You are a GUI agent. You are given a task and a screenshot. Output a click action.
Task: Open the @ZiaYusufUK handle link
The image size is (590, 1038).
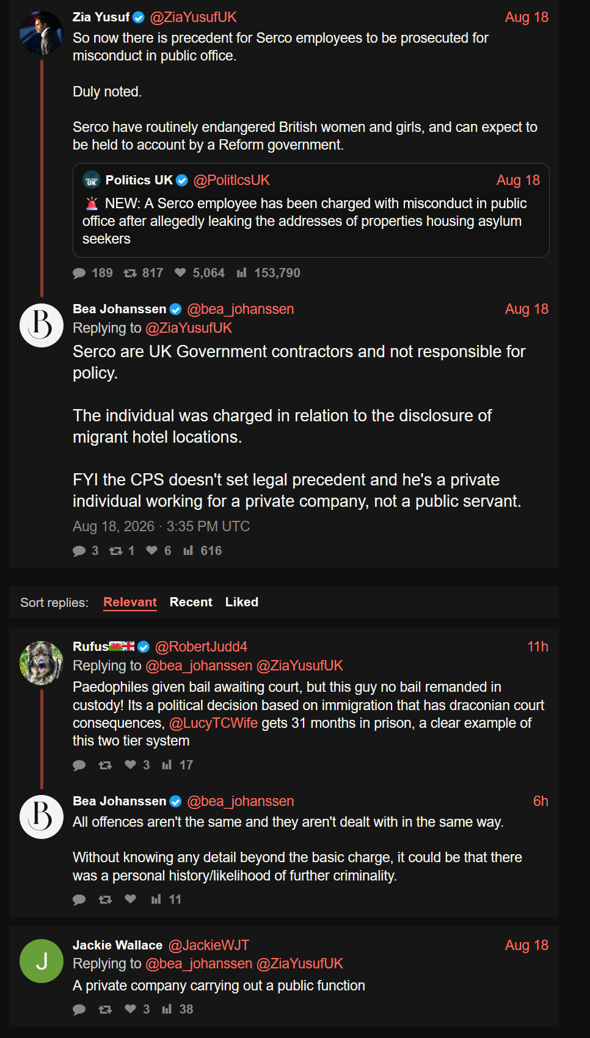click(193, 17)
